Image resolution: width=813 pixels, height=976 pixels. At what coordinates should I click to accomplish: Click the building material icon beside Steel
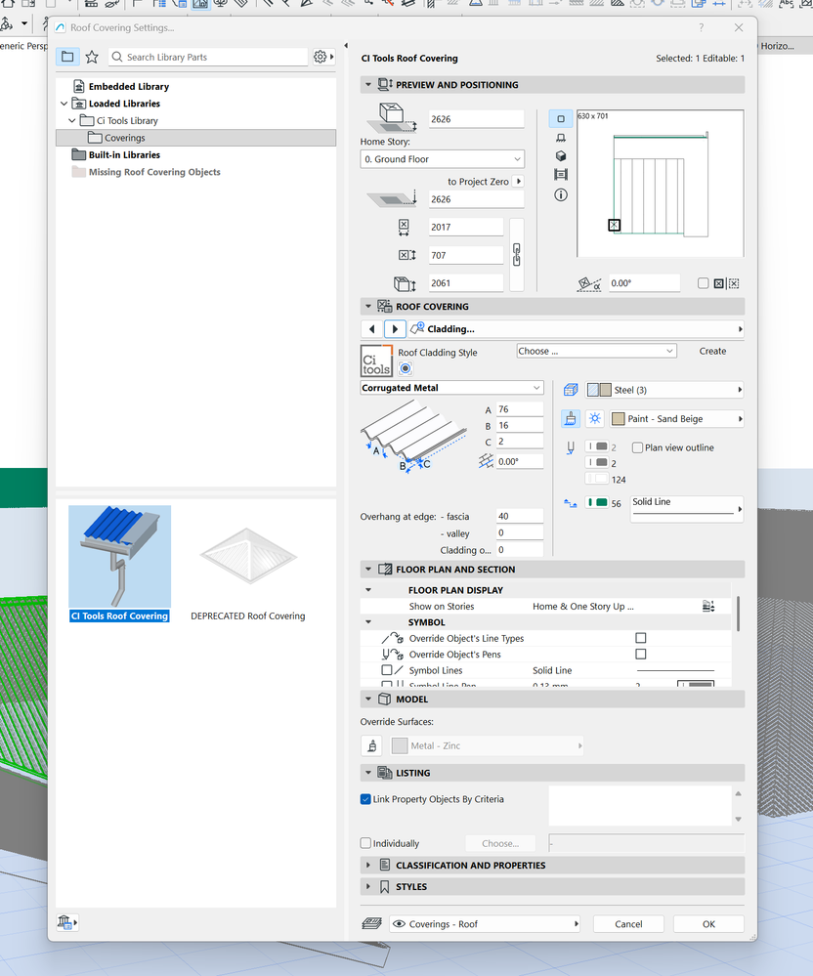click(x=571, y=390)
